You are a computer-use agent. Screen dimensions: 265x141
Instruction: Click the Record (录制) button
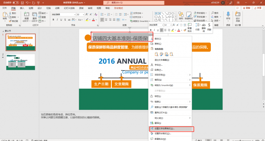tap(247, 8)
